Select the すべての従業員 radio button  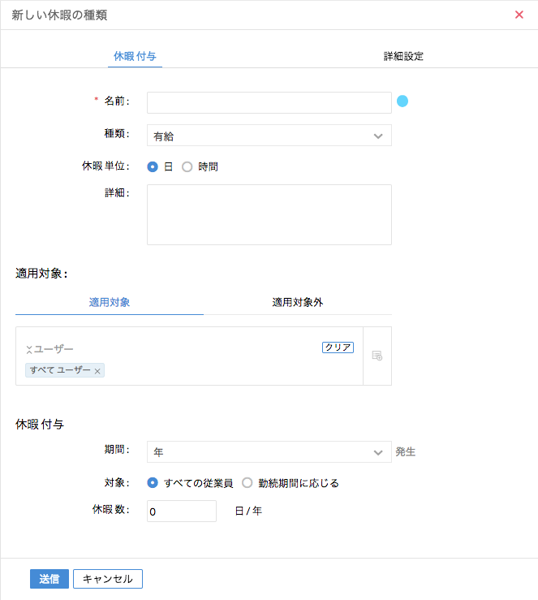pyautogui.click(x=153, y=483)
